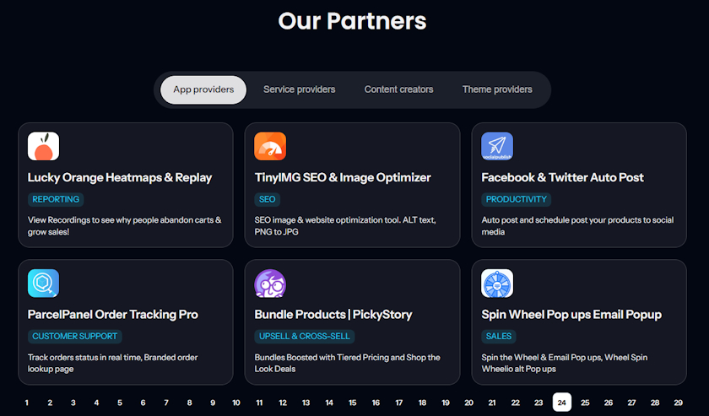Image resolution: width=709 pixels, height=416 pixels.
Task: Click the "View Recordings to see why" description
Action: (125, 226)
